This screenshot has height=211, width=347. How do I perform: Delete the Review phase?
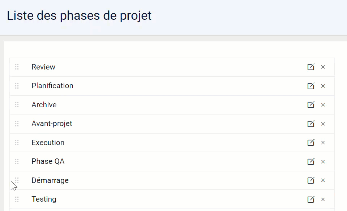[323, 67]
